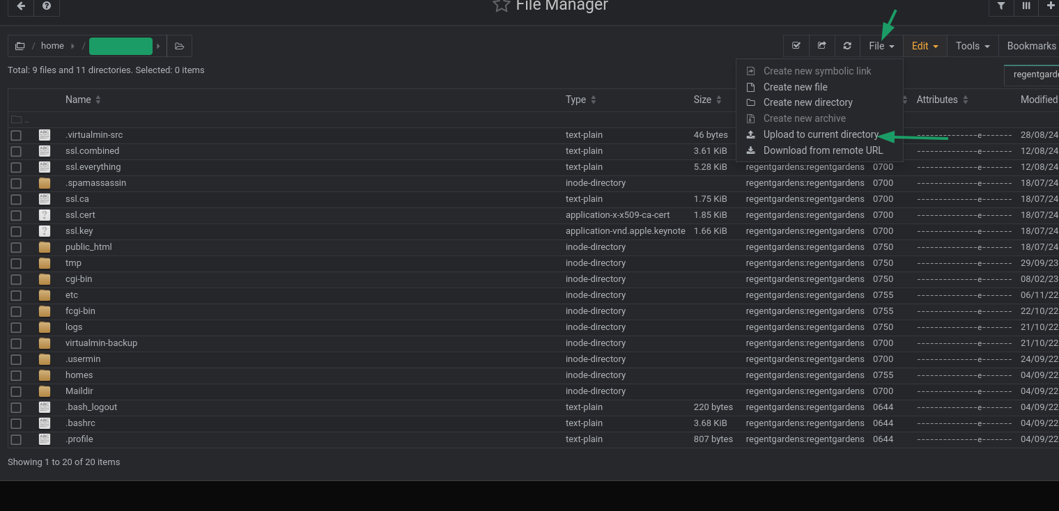Click the back arrow button
1059x511 pixels.
coord(20,7)
